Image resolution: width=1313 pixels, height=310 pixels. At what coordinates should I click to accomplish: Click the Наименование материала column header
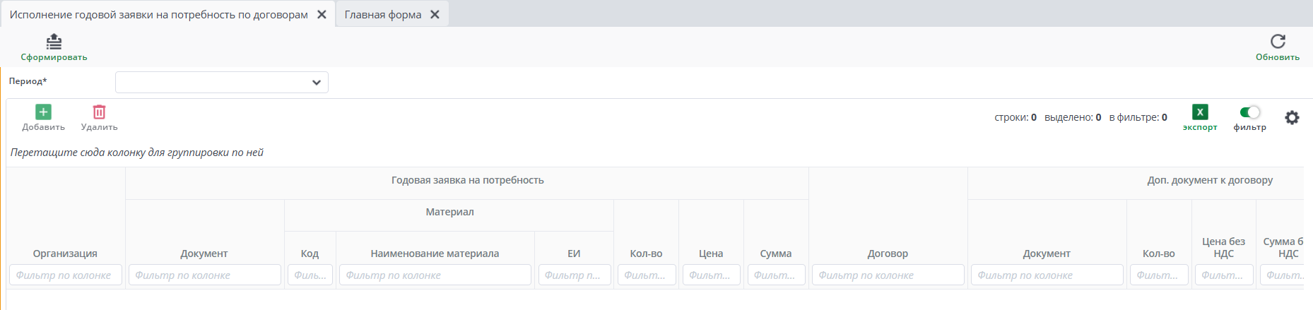tap(435, 254)
